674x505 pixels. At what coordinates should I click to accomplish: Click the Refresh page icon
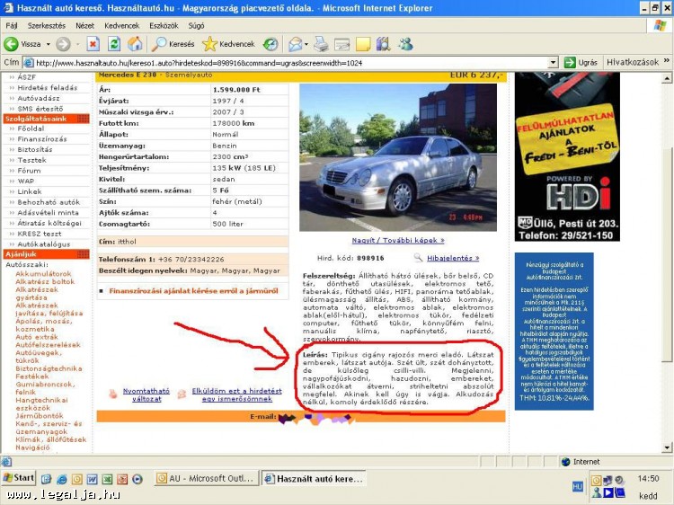tap(114, 44)
